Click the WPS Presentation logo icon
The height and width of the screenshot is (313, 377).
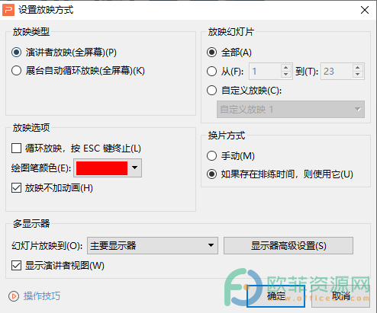(8, 10)
